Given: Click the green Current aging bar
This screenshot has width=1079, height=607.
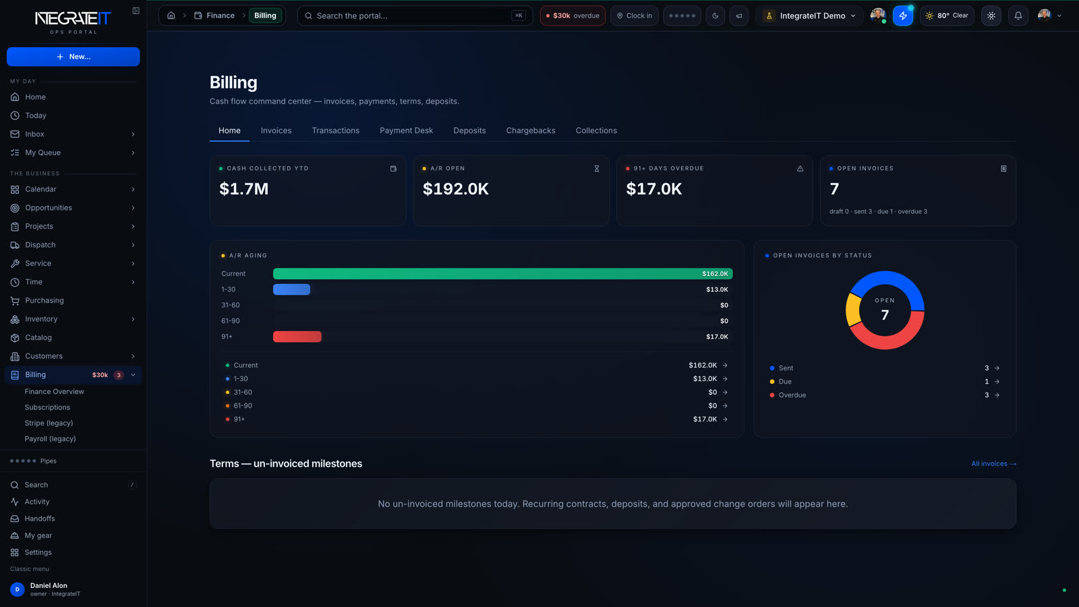Looking at the screenshot, I should [503, 274].
